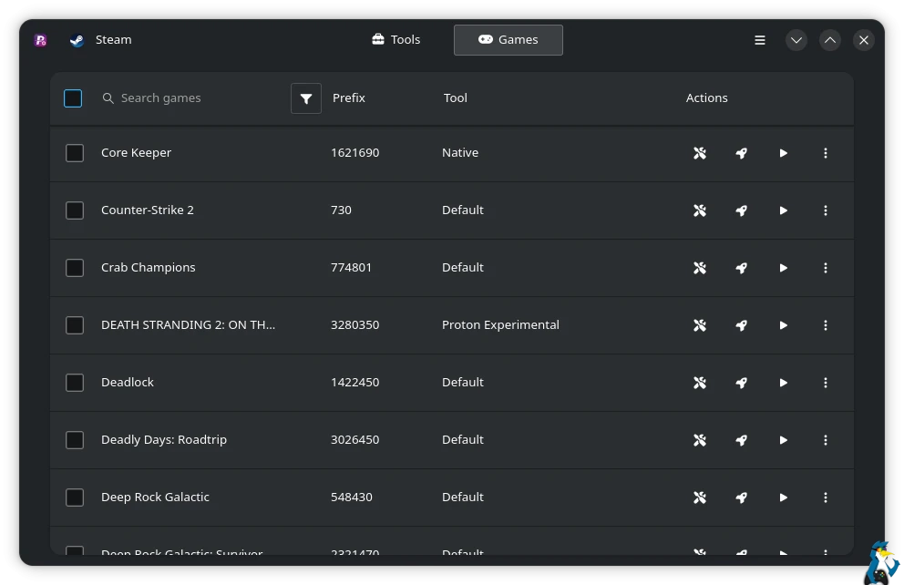904x585 pixels.
Task: Click prefix ID 3280350
Action: 355,324
